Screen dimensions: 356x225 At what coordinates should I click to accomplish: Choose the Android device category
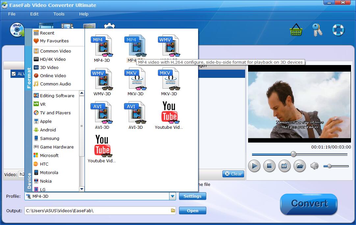pyautogui.click(x=56, y=130)
